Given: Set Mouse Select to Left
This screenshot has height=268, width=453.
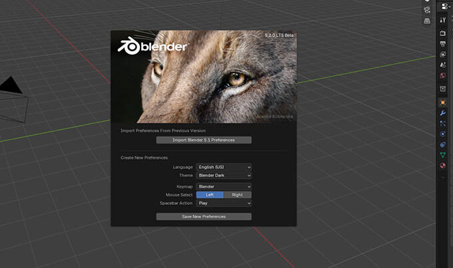Looking at the screenshot, I should point(210,195).
